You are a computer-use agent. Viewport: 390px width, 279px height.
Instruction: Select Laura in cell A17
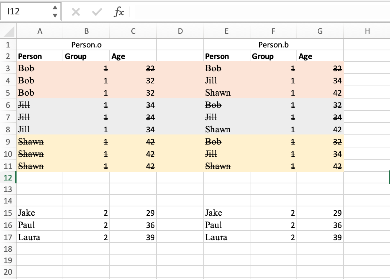[40, 237]
